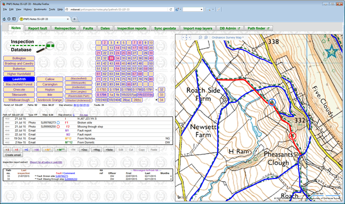Click the +Doc button

tap(84, 150)
